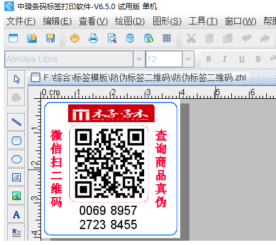Open the 窗口(W) menu
Screen dimensions: 276x245
tap(240, 21)
